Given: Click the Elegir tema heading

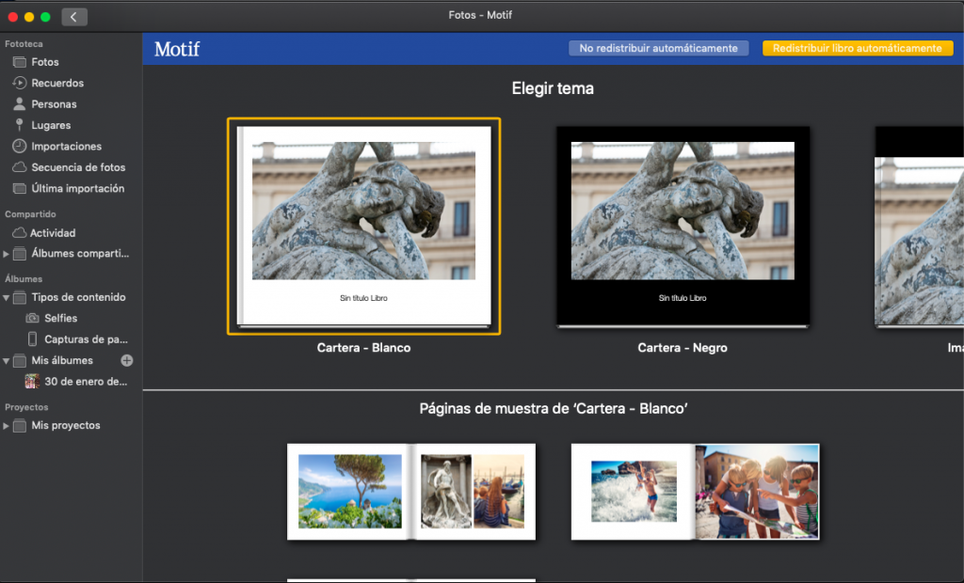Looking at the screenshot, I should click(553, 88).
